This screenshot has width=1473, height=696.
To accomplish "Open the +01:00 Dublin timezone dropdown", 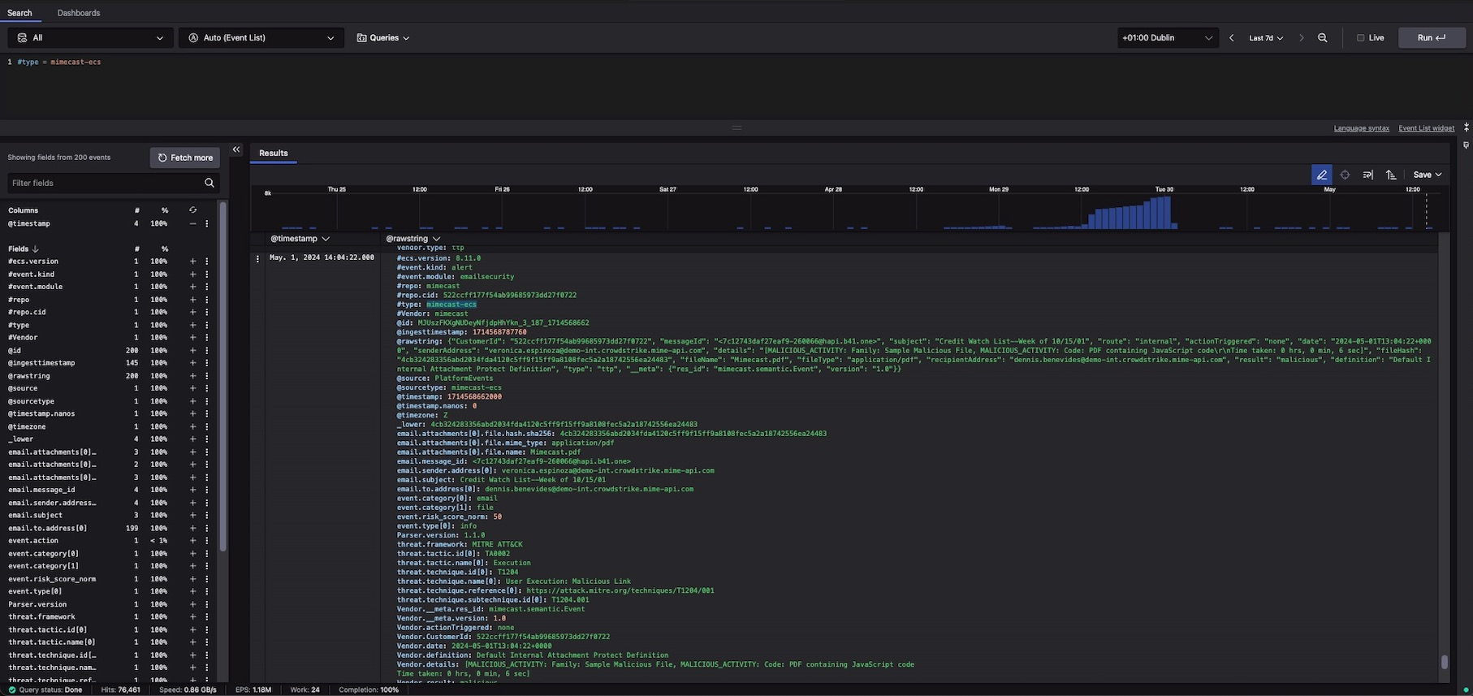I will [x=1167, y=38].
